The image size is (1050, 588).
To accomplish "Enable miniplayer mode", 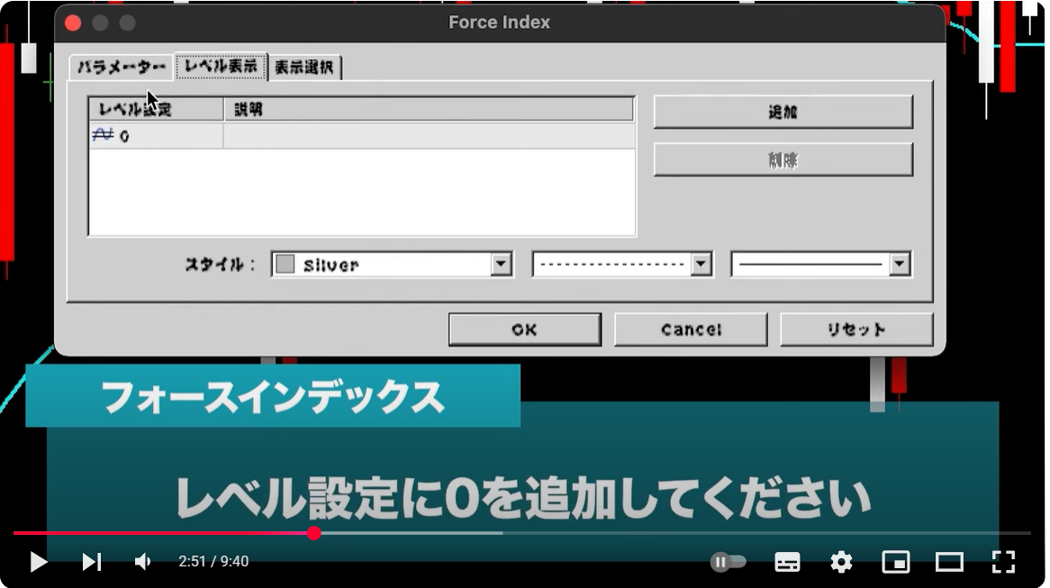I will point(895,562).
